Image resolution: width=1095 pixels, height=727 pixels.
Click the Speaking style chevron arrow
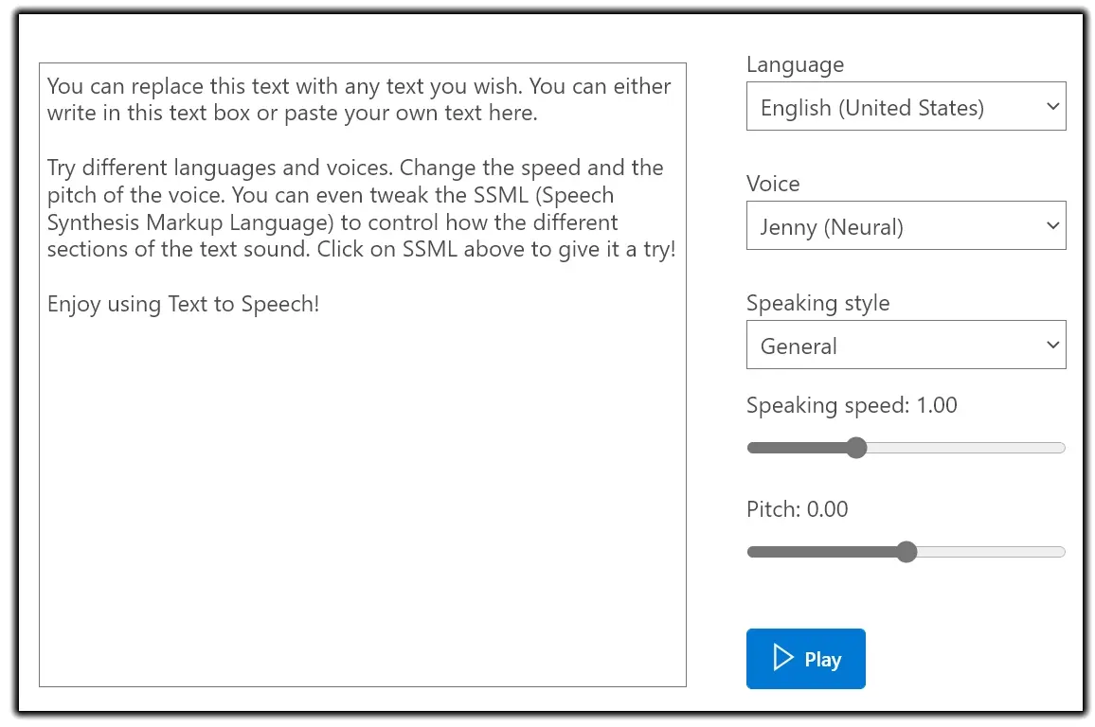[x=1052, y=346]
